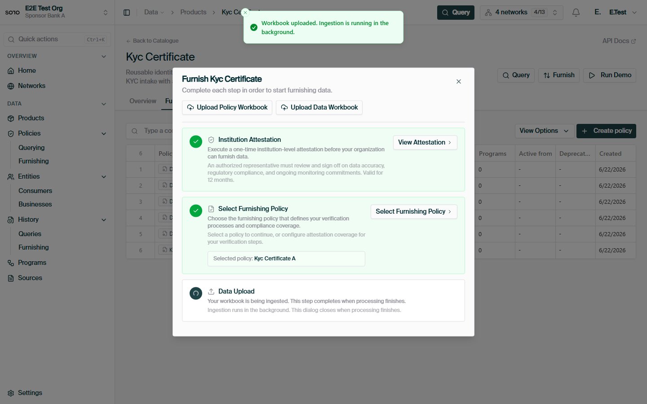Click the History icon in sidebar

(x=11, y=220)
